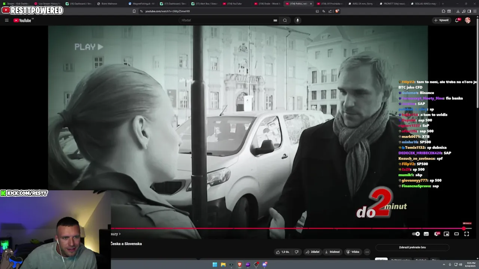
Task: Open the browser main menu icon
Action: (475, 11)
